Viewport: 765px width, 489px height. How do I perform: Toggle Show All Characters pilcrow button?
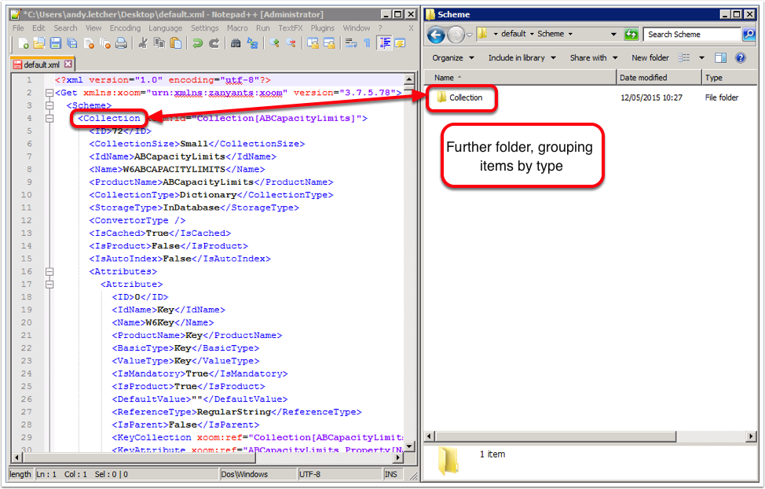366,43
